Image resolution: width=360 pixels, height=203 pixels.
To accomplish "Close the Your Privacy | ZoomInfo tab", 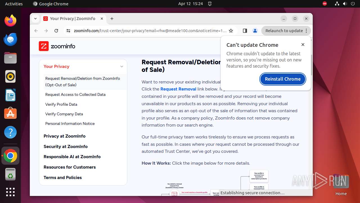I will [102, 19].
